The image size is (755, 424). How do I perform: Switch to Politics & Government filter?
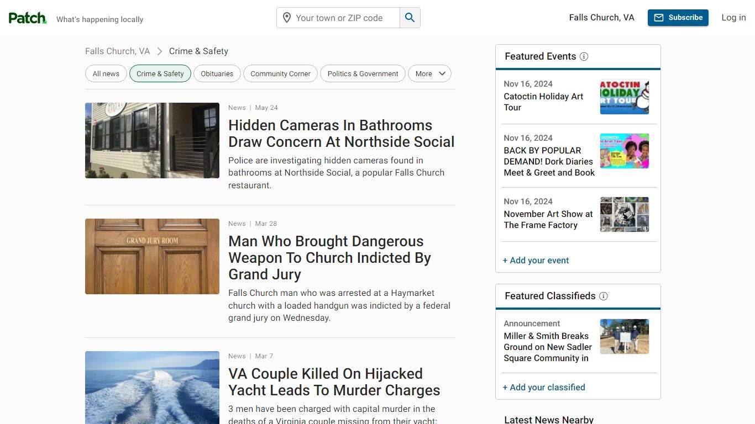coord(363,73)
